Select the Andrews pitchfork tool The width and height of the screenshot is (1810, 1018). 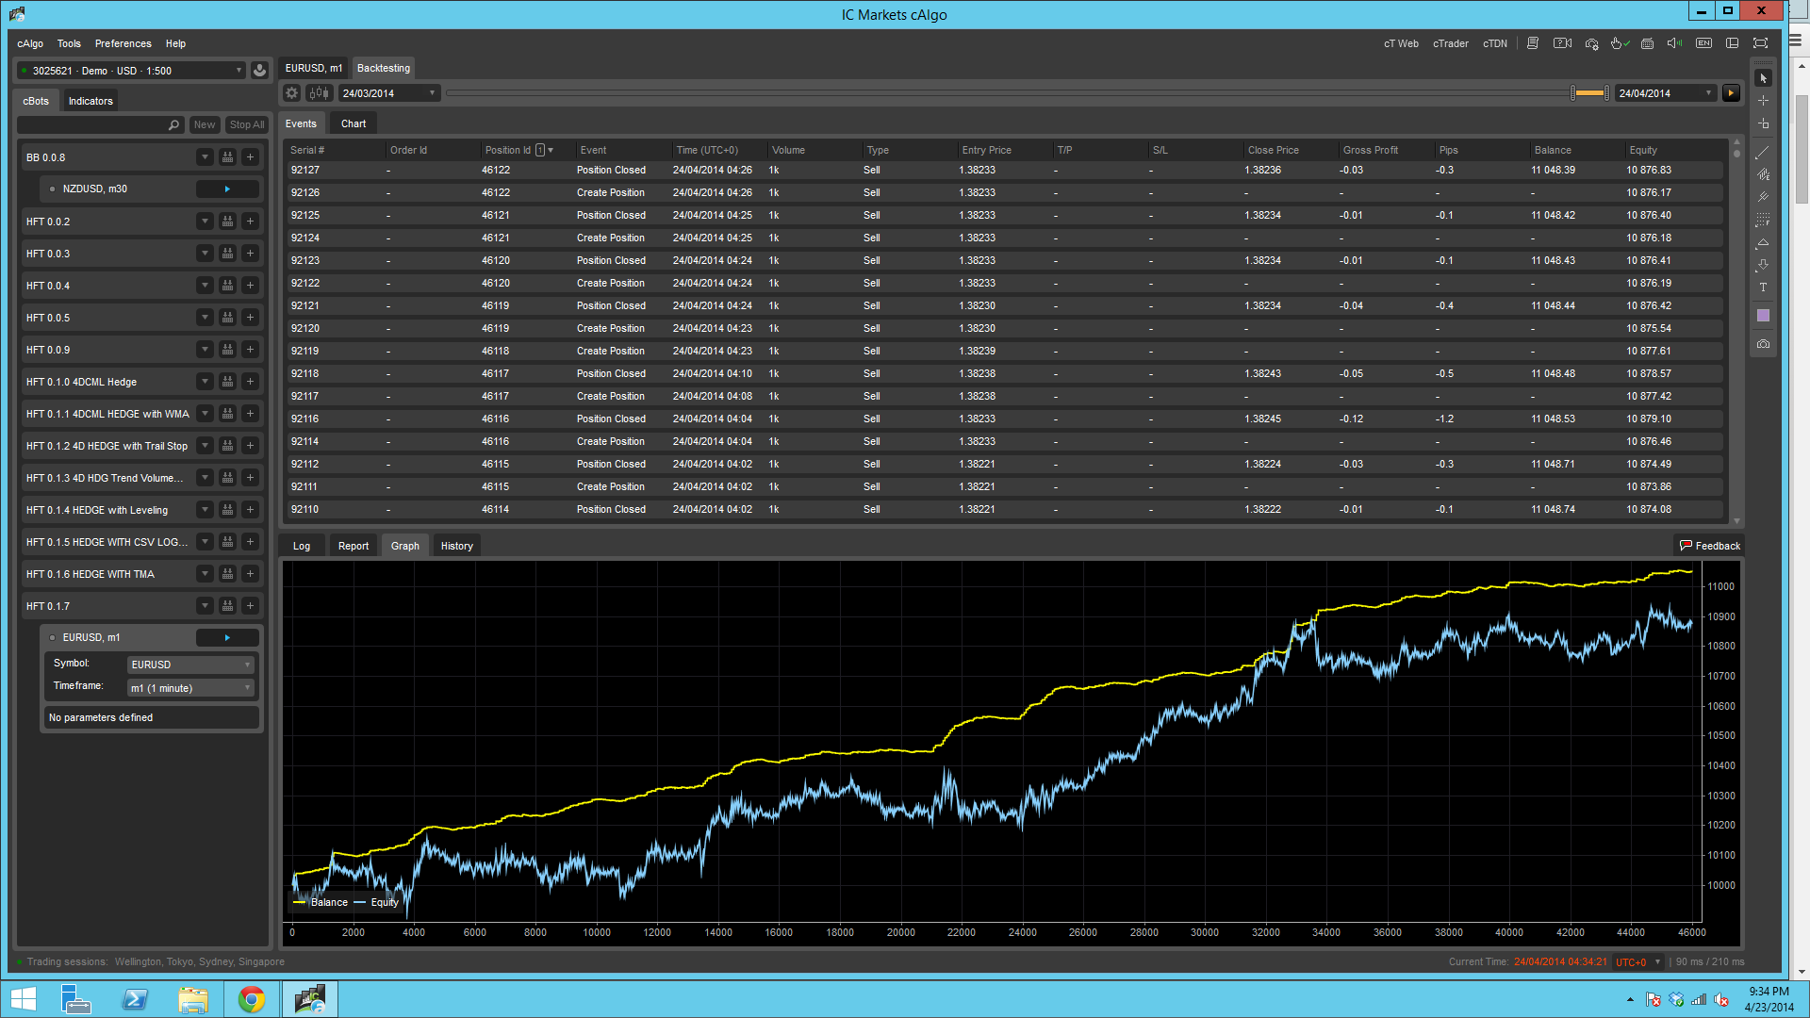[x=1763, y=197]
